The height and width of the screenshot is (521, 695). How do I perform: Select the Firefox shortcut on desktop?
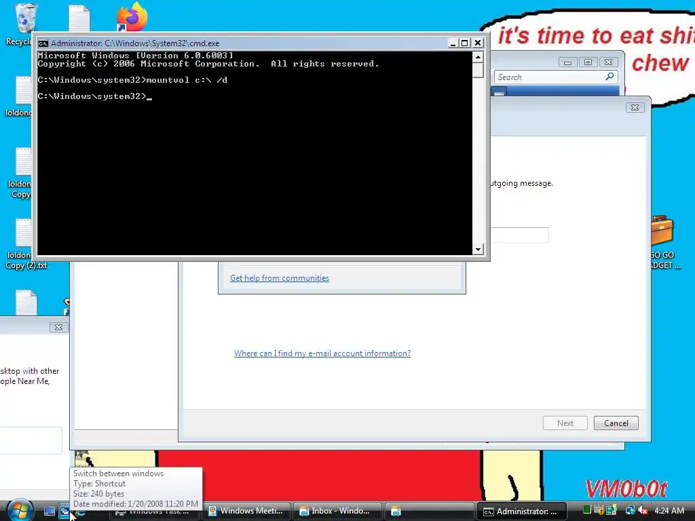132,17
